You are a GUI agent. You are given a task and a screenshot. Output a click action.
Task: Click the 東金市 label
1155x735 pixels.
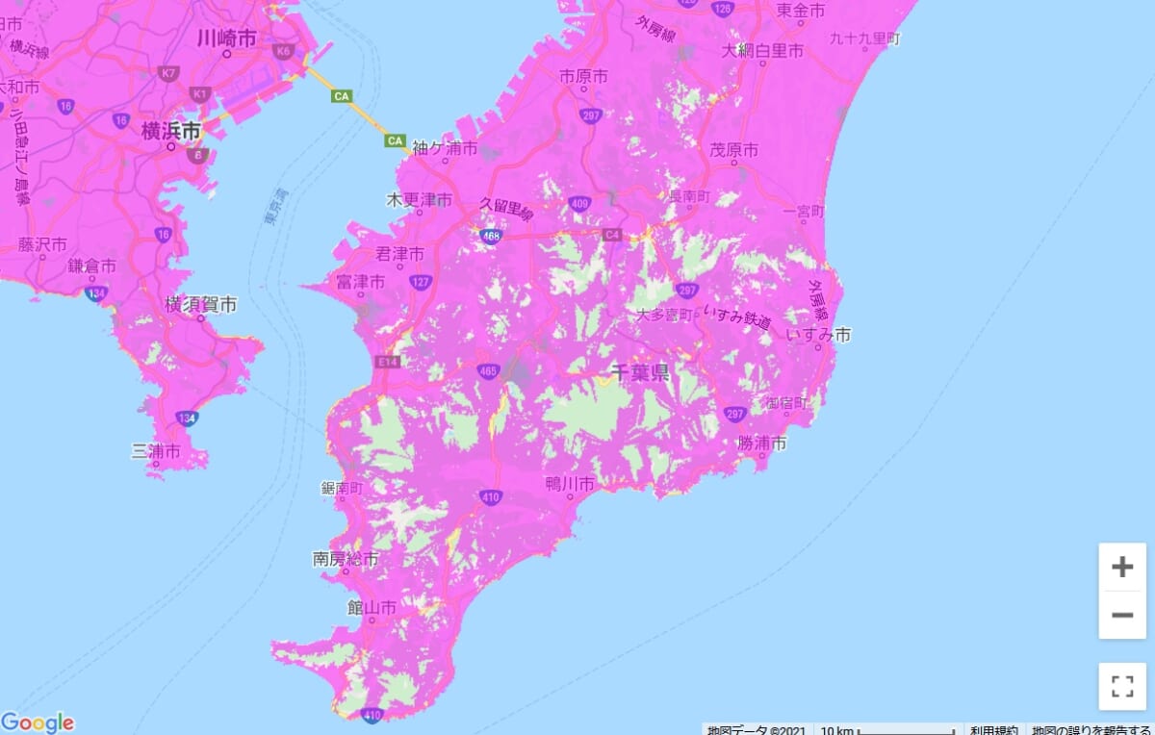[x=801, y=11]
